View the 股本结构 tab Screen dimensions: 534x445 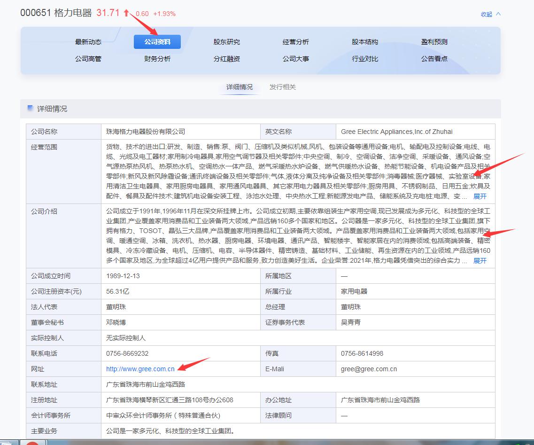(365, 42)
